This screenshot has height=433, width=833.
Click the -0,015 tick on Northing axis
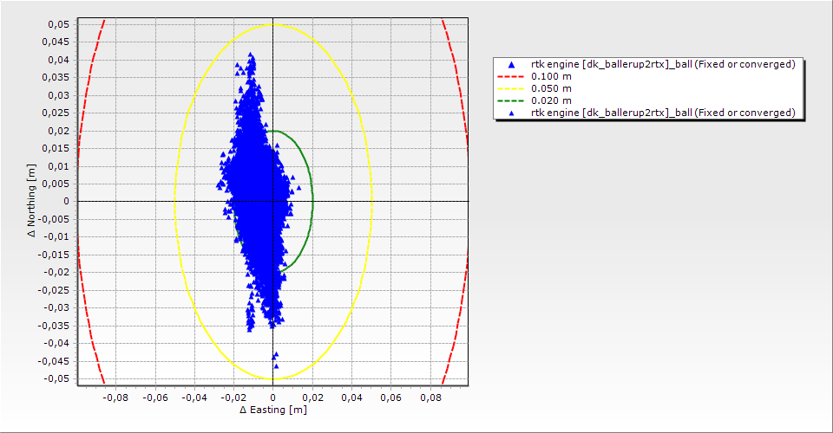pyautogui.click(x=54, y=255)
